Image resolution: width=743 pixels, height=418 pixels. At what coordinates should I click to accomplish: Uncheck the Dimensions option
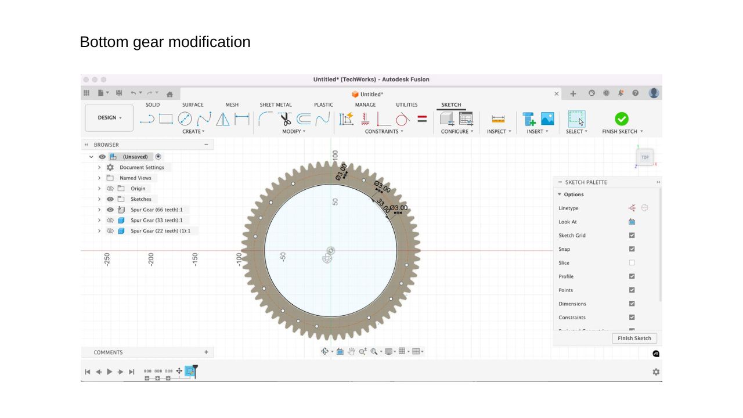632,304
